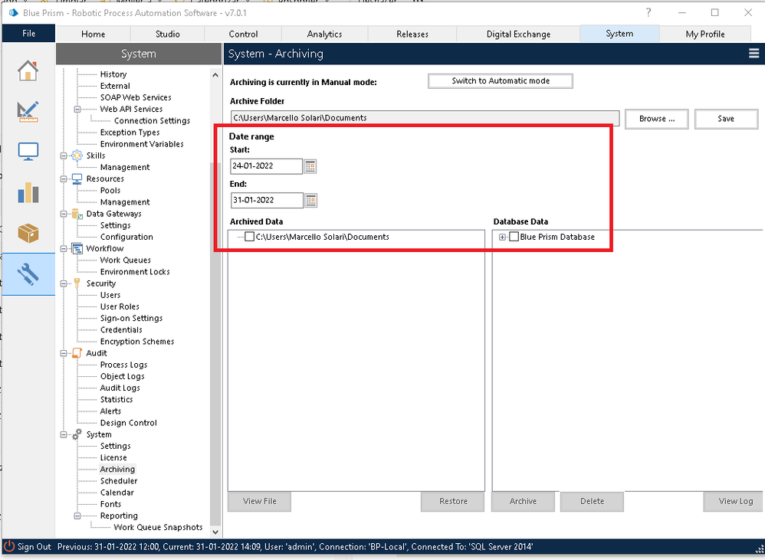Open License under System
Image resolution: width=765 pixels, height=560 pixels.
pos(113,457)
